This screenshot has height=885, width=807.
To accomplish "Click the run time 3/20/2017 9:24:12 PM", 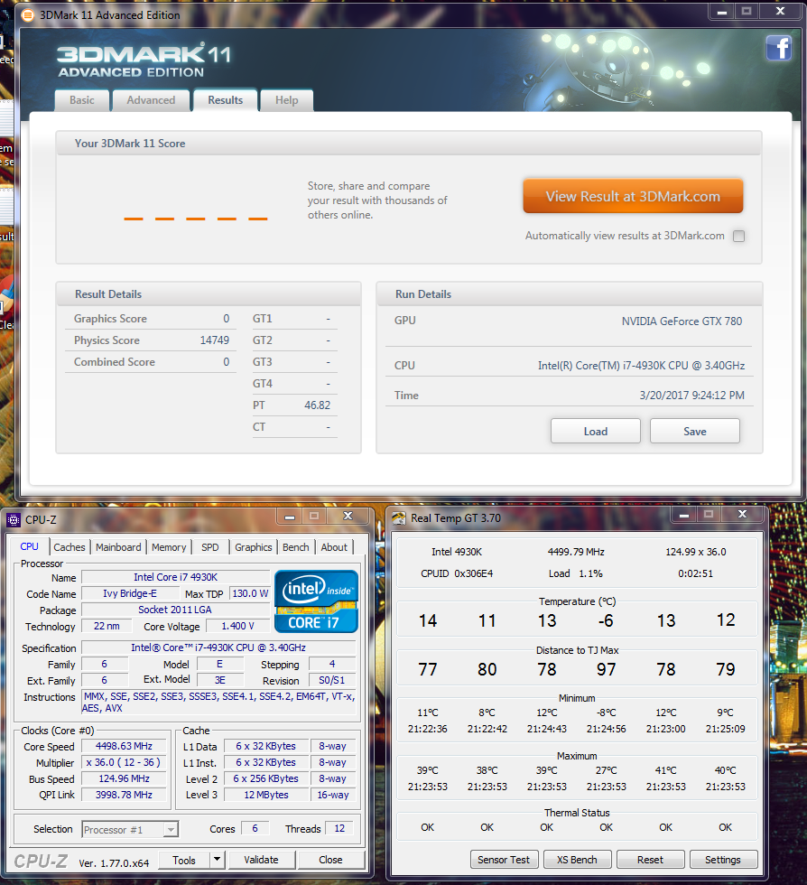I will 691,396.
